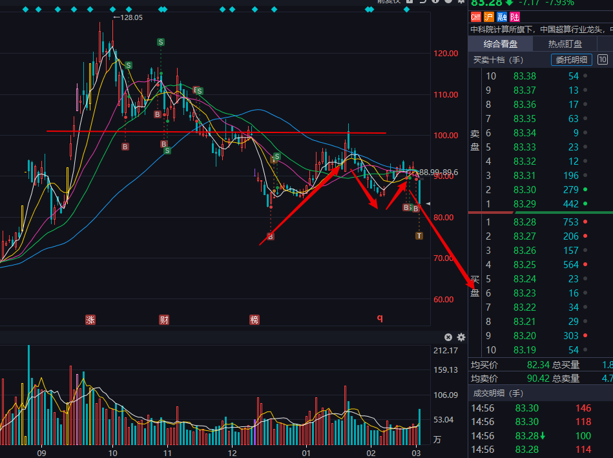Select buy level 1 price 83.28
Screen dimensions: 613x458
pyautogui.click(x=525, y=222)
